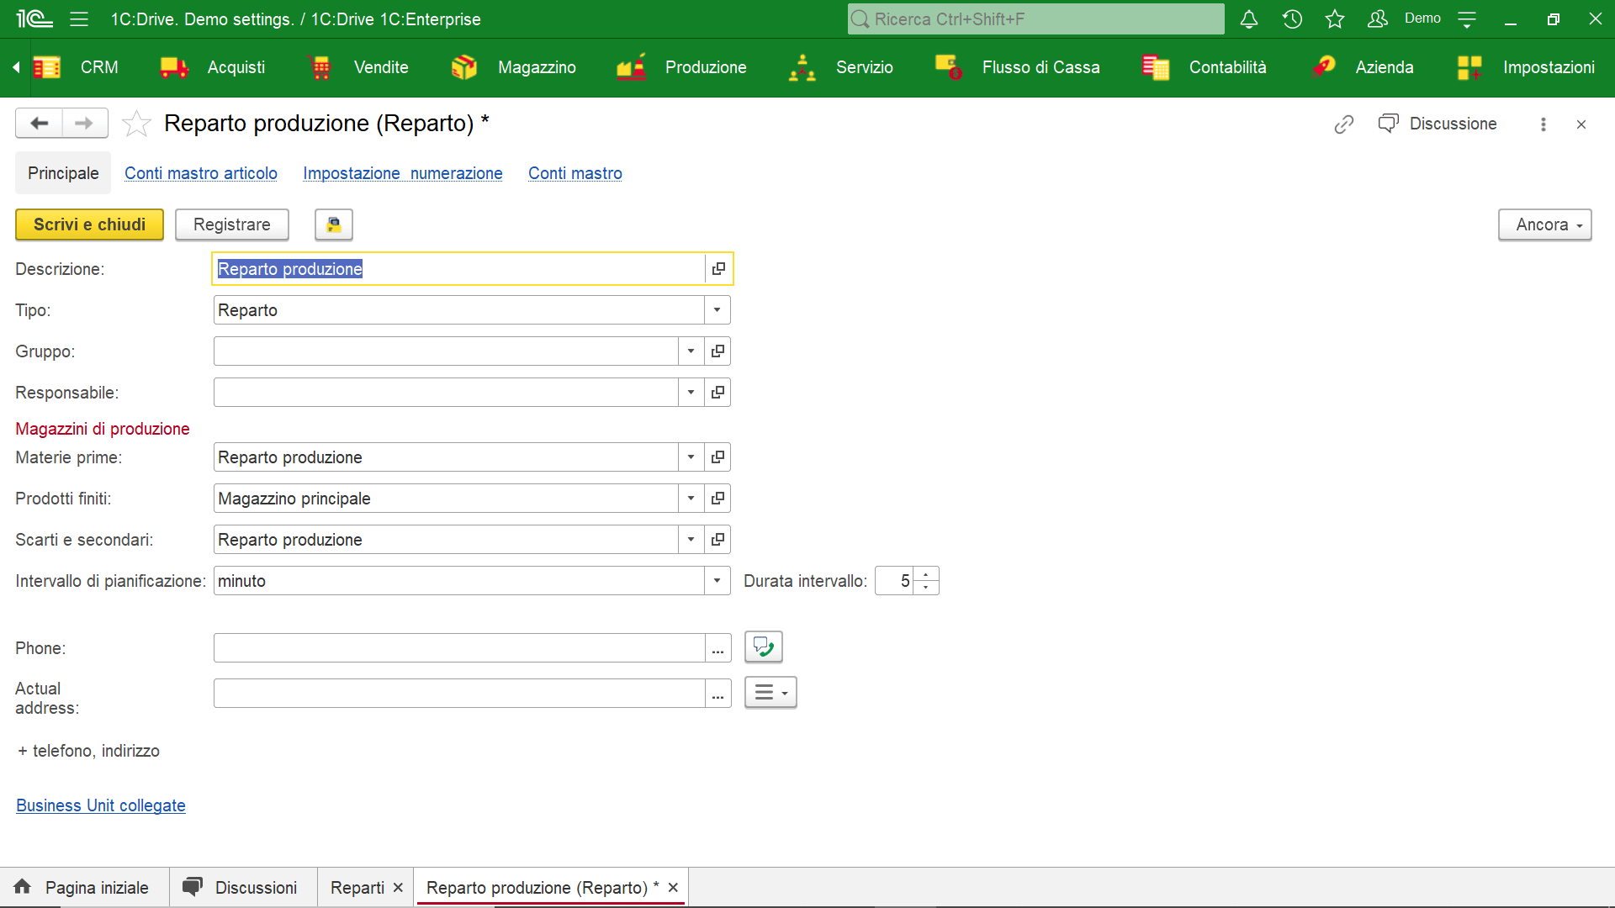The image size is (1615, 908).
Task: Expand the Responsabile dropdown
Action: pos(691,393)
